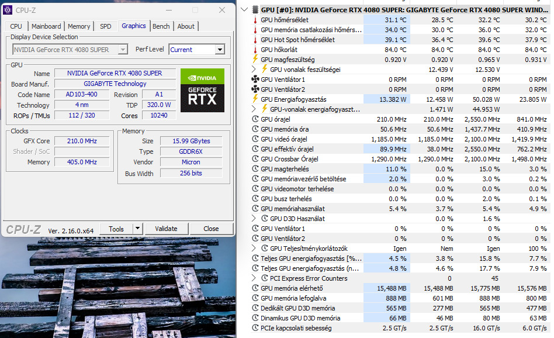554x338 pixels.
Task: Click the gauge icon beside GPU magterhelés
Action: coord(255,169)
